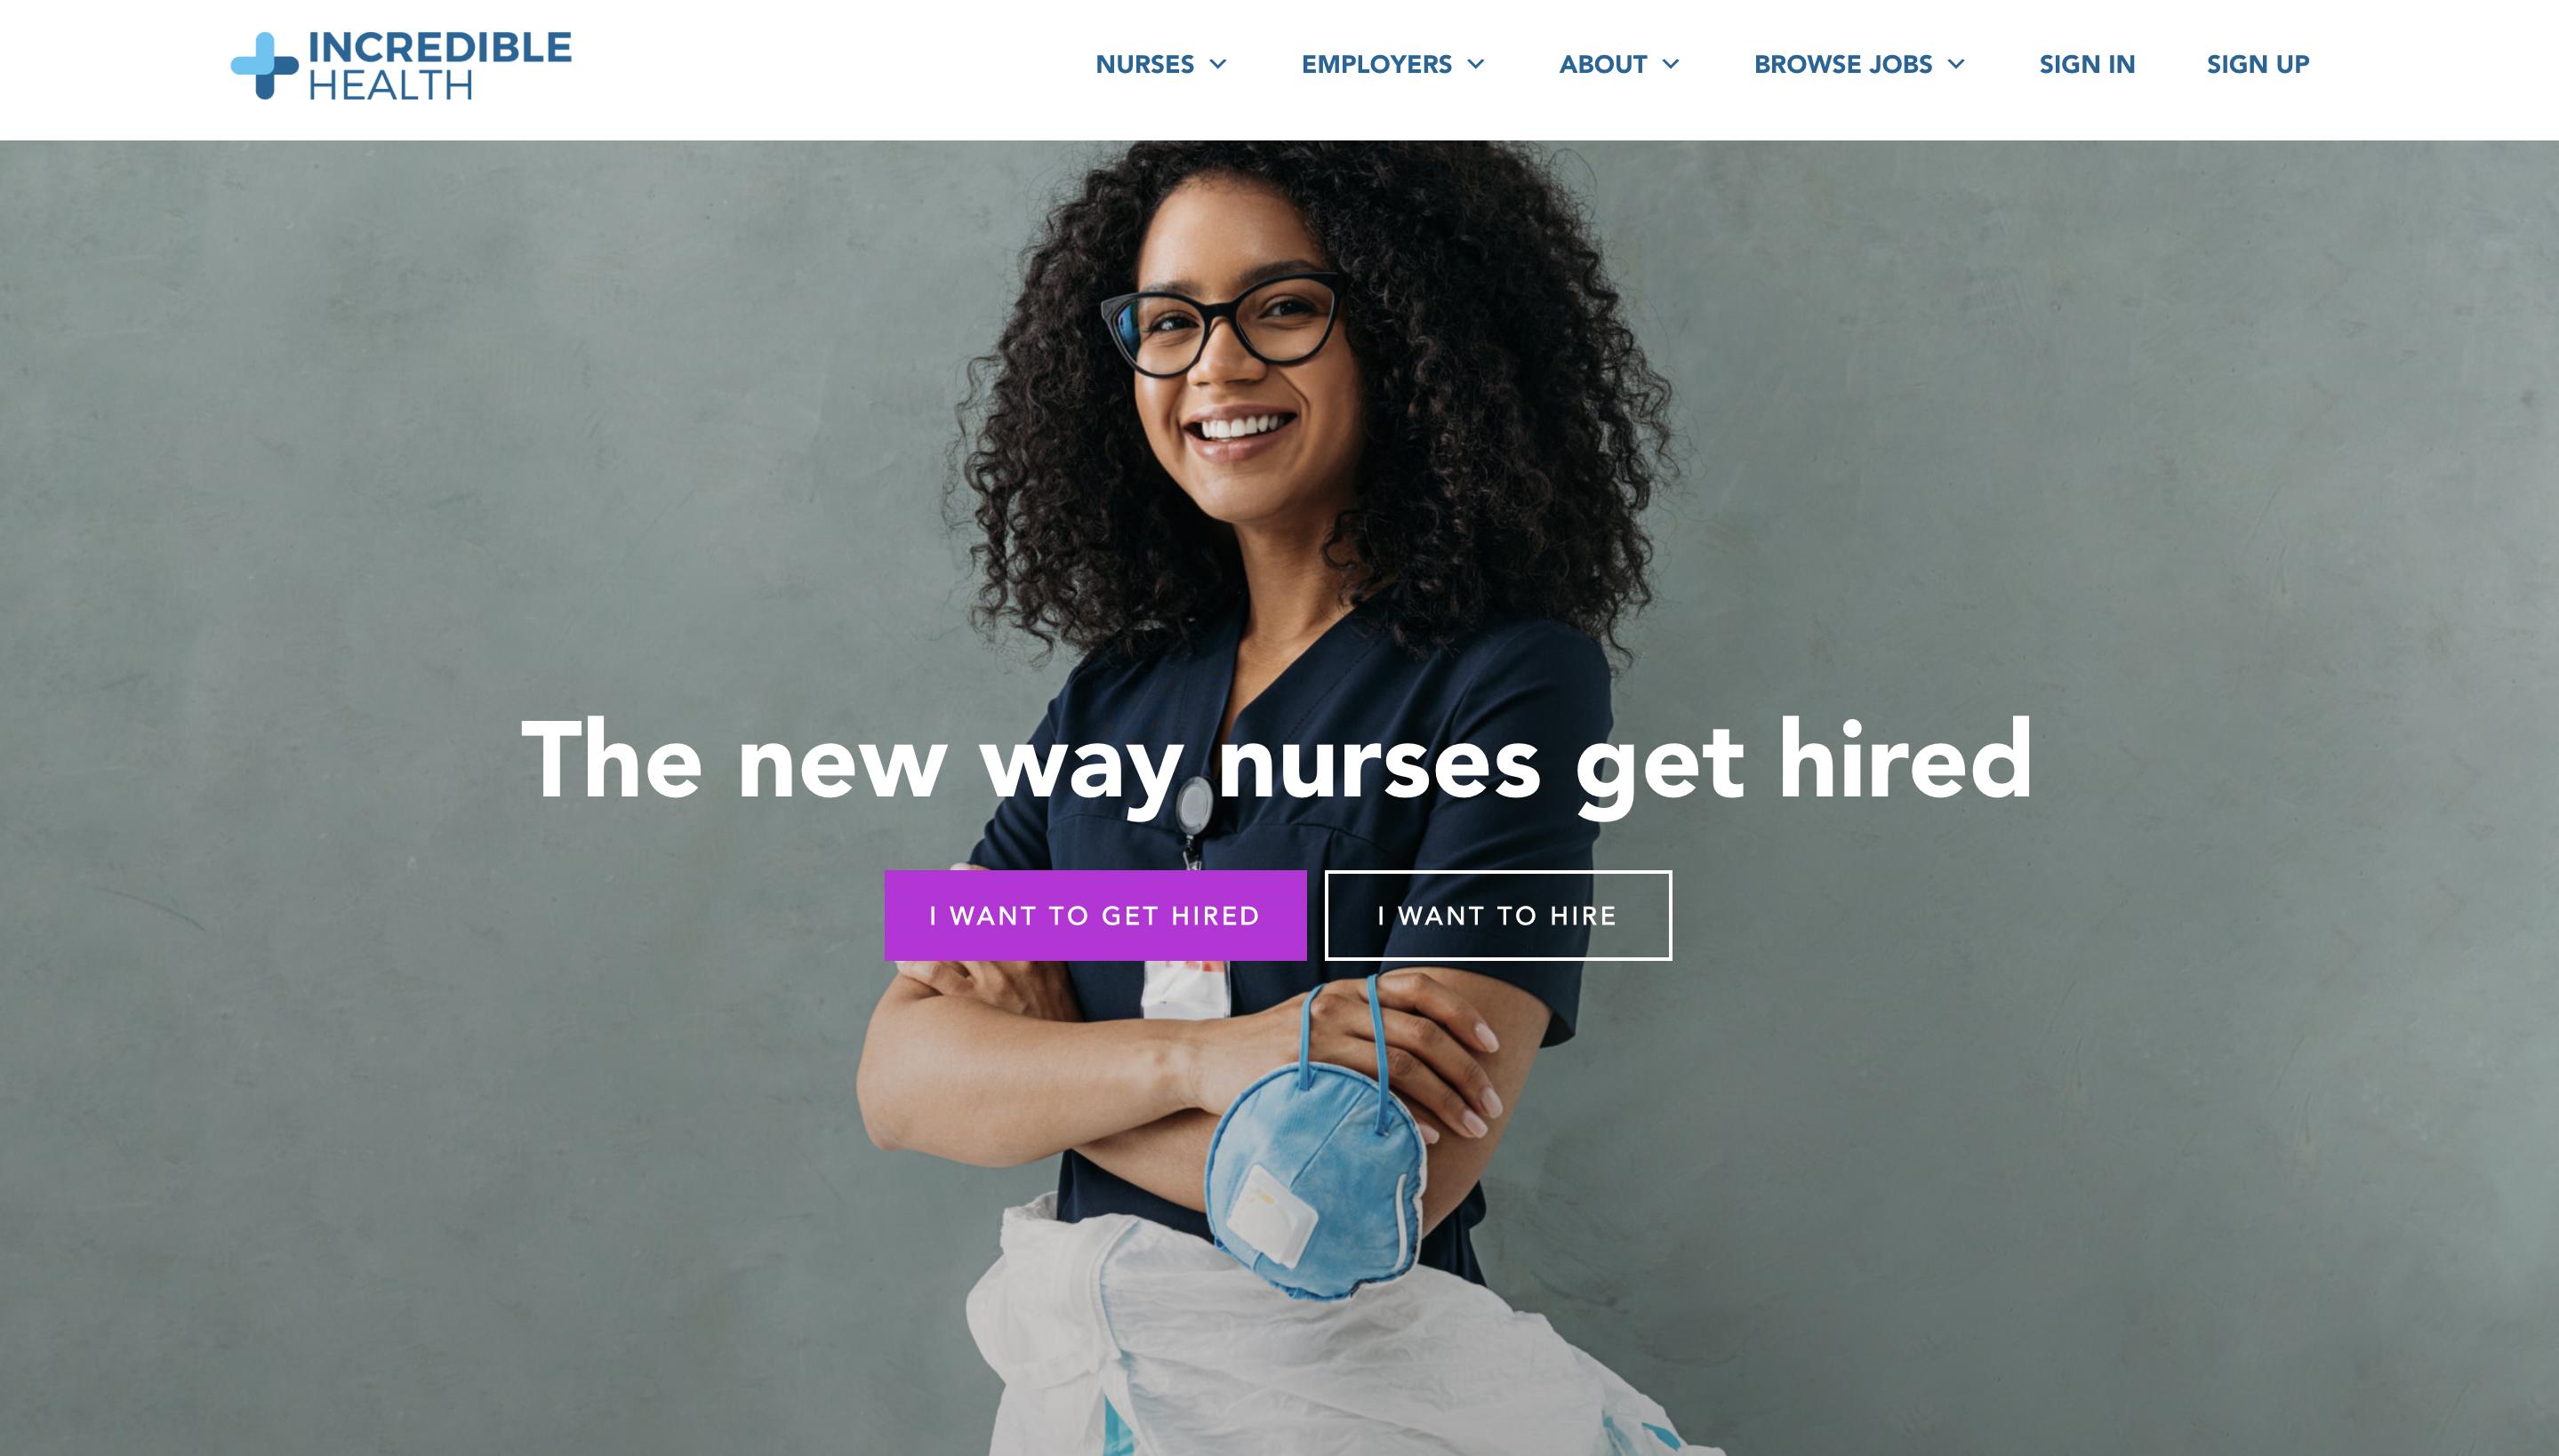Viewport: 2559px width, 1456px height.
Task: Click the nurse's black eyeglasses in the hero image
Action: (x=1222, y=324)
